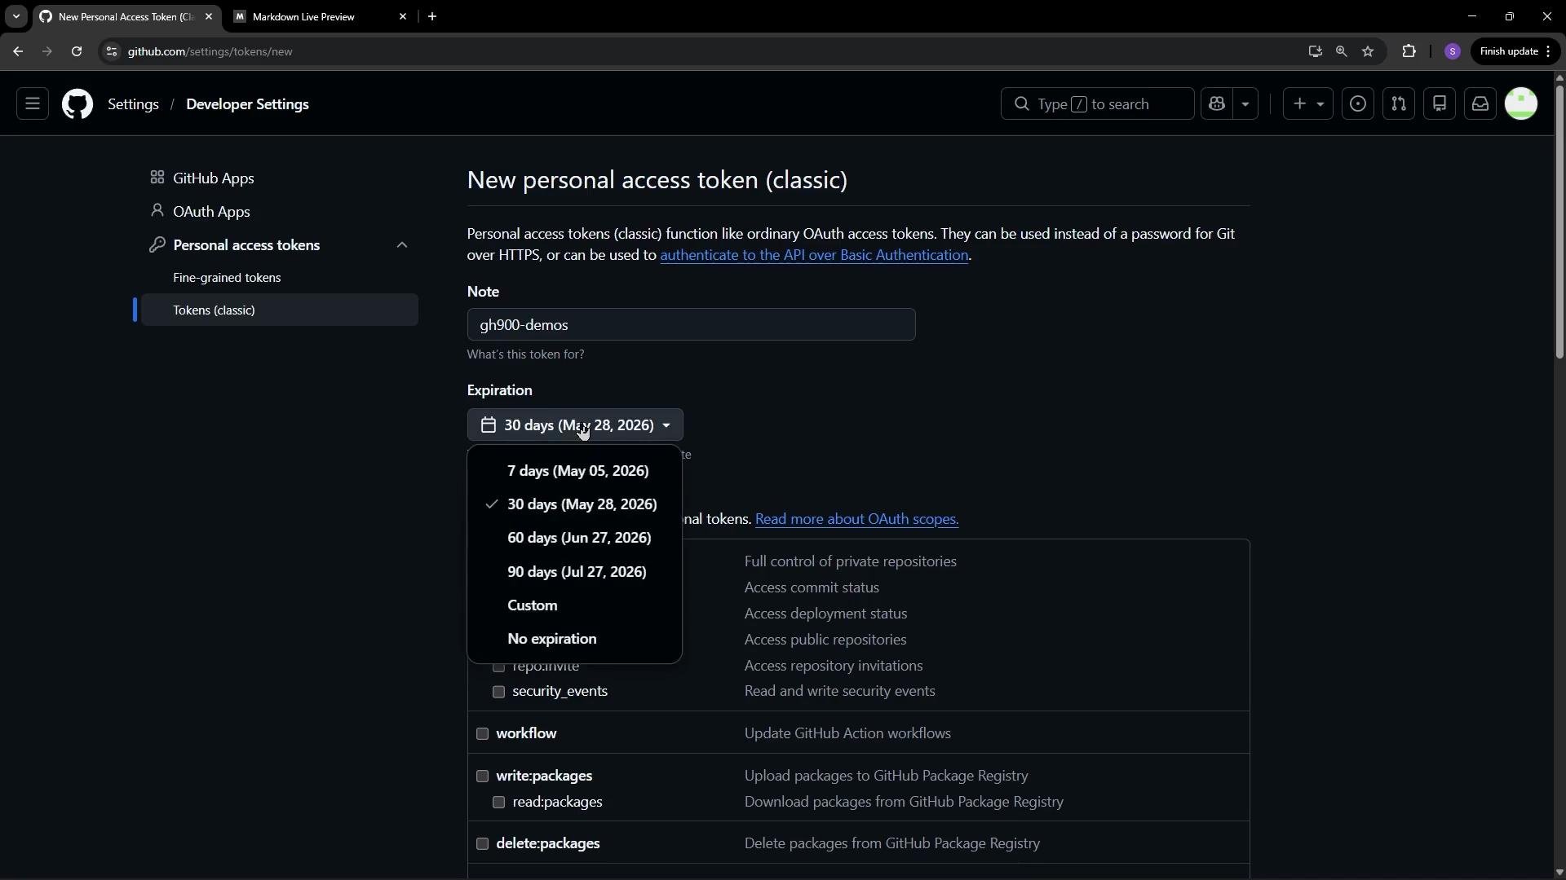
Task: Choose 7 days (May 05, 2026) option
Action: coord(574,471)
